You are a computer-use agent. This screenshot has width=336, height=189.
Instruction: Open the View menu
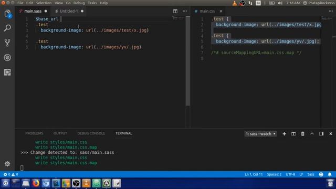click(x=58, y=3)
